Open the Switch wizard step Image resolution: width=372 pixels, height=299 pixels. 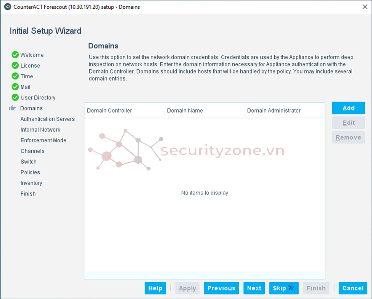click(29, 162)
